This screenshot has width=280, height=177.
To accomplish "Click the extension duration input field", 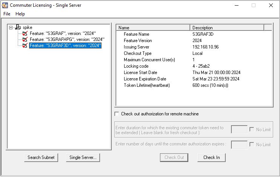I will point(239,129).
